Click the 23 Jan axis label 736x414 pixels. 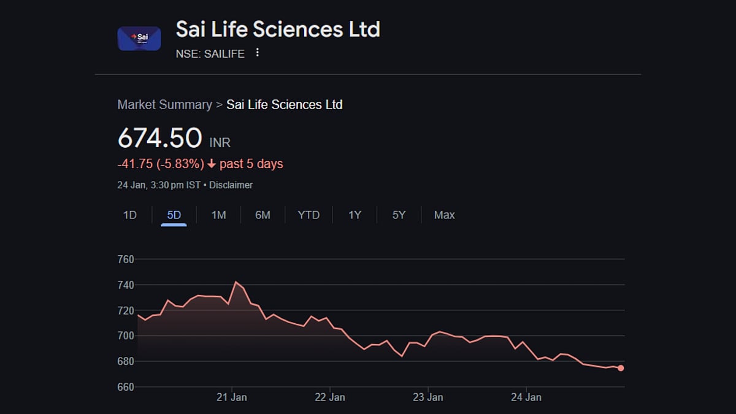click(x=428, y=397)
